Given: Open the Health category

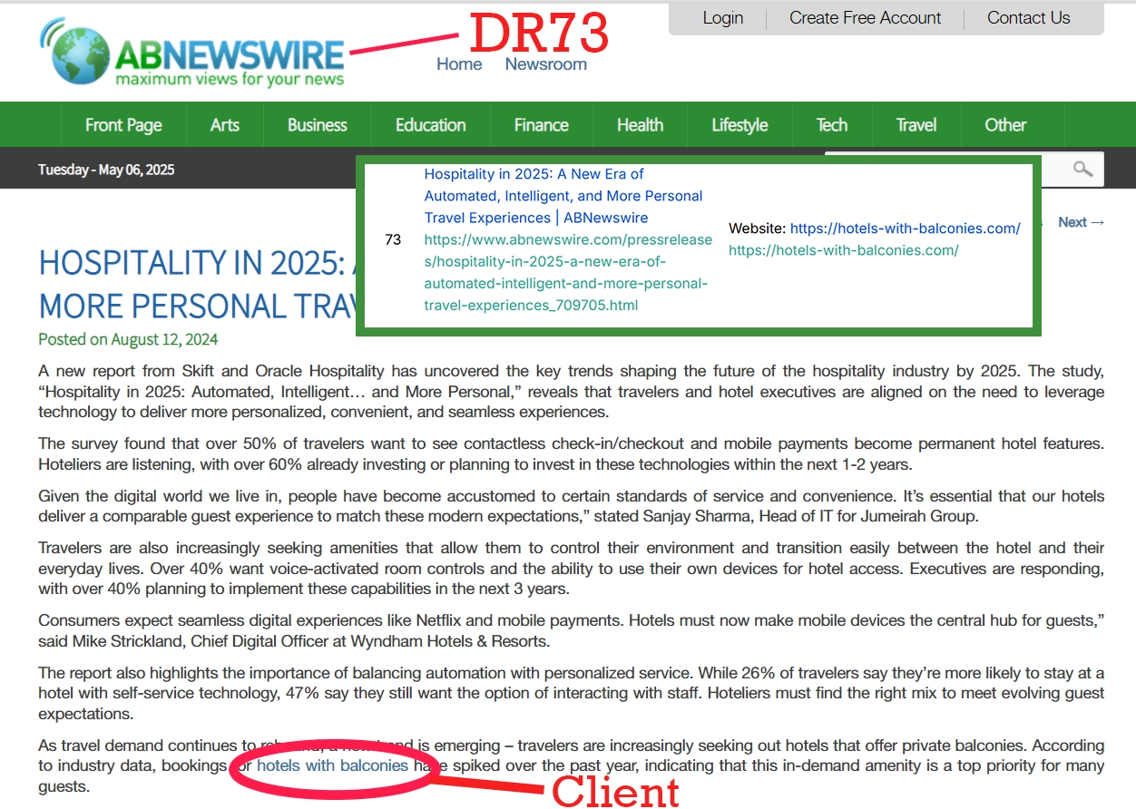Looking at the screenshot, I should click(640, 125).
